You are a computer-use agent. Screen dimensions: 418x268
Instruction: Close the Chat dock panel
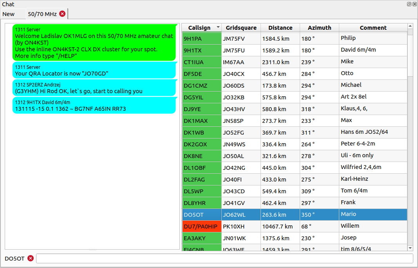[x=414, y=4]
